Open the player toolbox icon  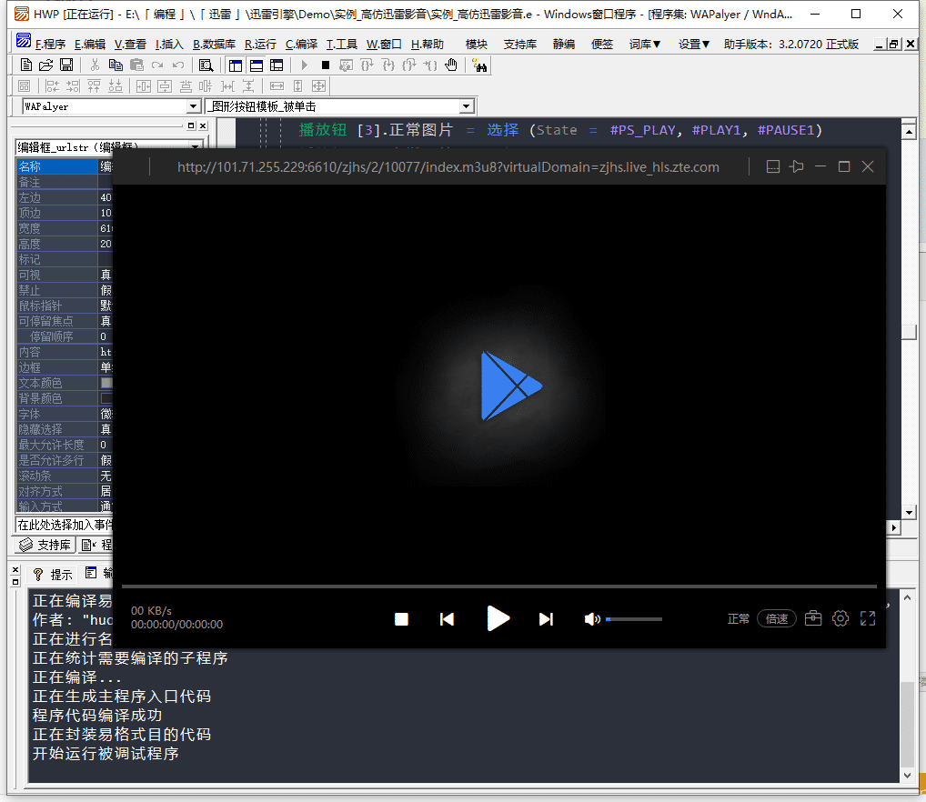[813, 618]
